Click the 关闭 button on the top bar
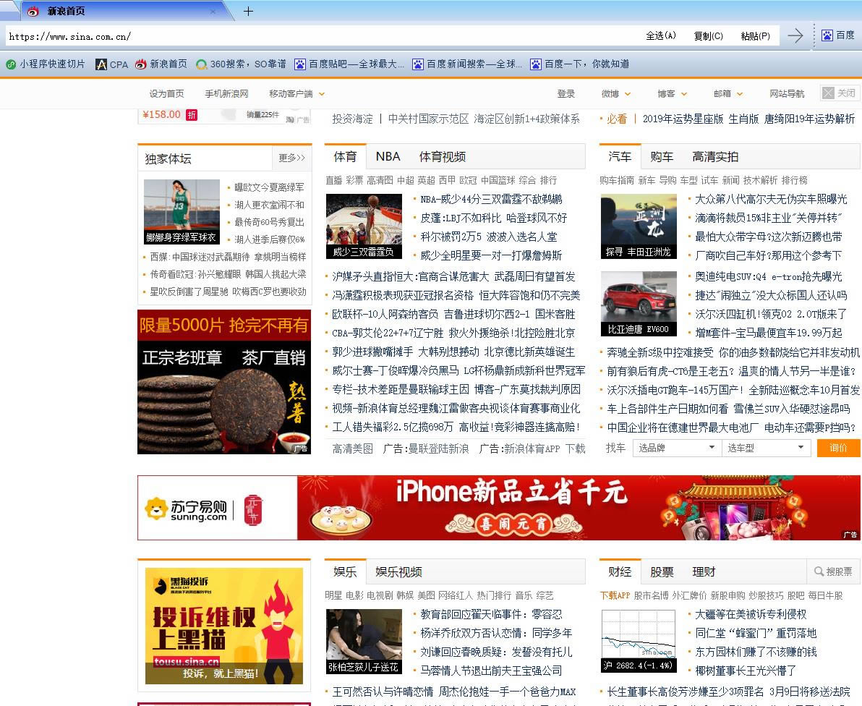The image size is (862, 706). [839, 93]
